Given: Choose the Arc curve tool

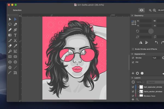Looking at the screenshot, I should pos(10,73).
